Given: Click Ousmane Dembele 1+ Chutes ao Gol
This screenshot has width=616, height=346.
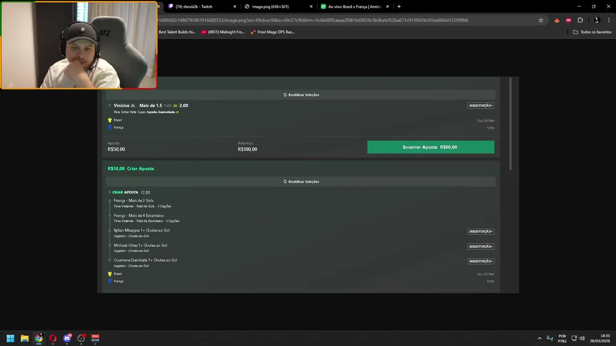Looking at the screenshot, I should (145, 260).
